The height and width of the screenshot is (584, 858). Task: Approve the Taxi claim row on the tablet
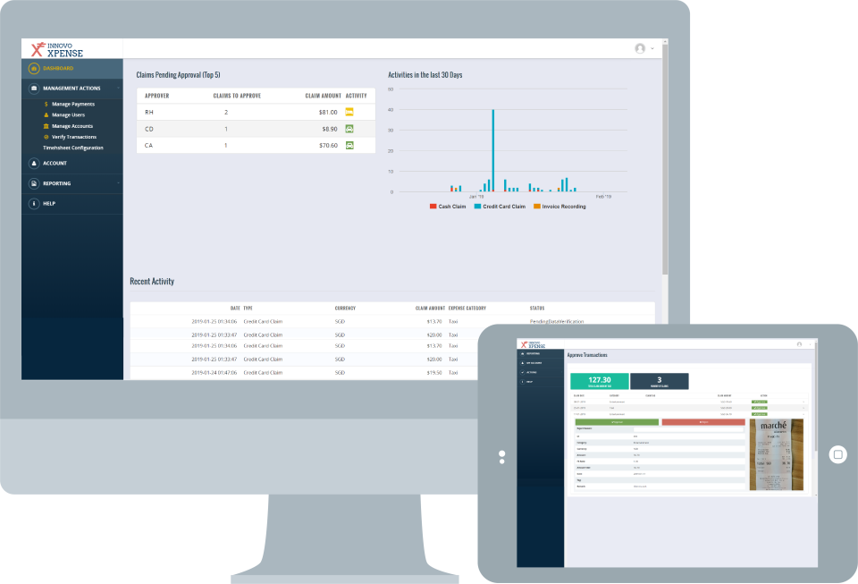pyautogui.click(x=760, y=408)
